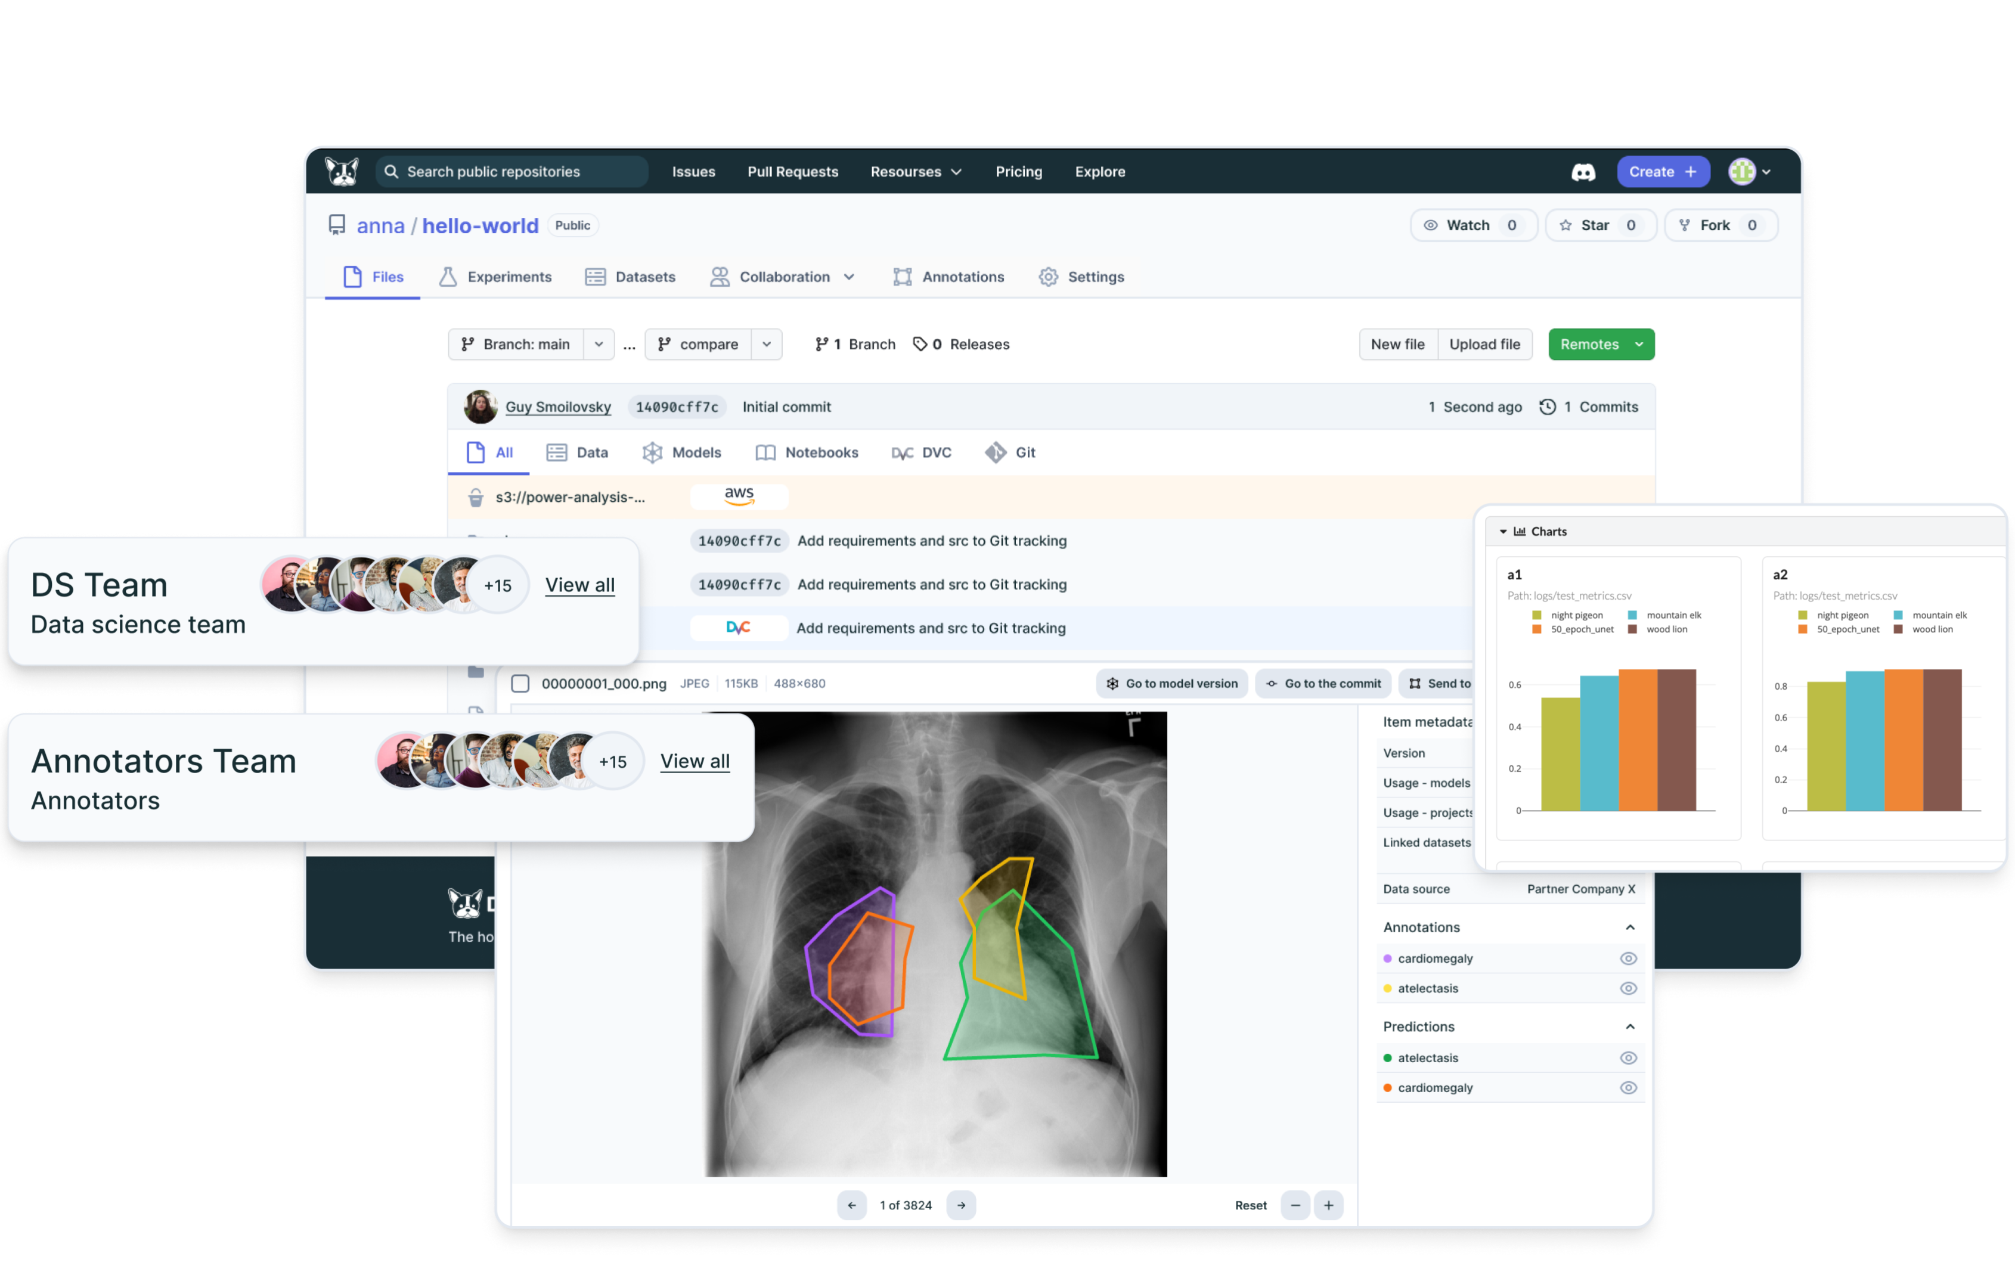2015x1278 pixels.
Task: Click the DagsHub dog logo
Action: click(342, 172)
